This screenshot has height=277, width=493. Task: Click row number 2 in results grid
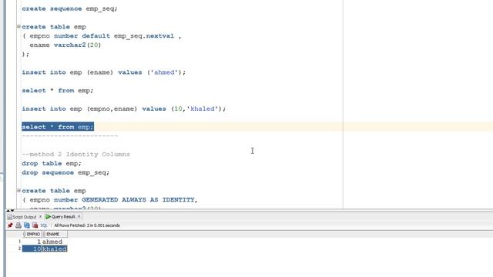(x=19, y=249)
